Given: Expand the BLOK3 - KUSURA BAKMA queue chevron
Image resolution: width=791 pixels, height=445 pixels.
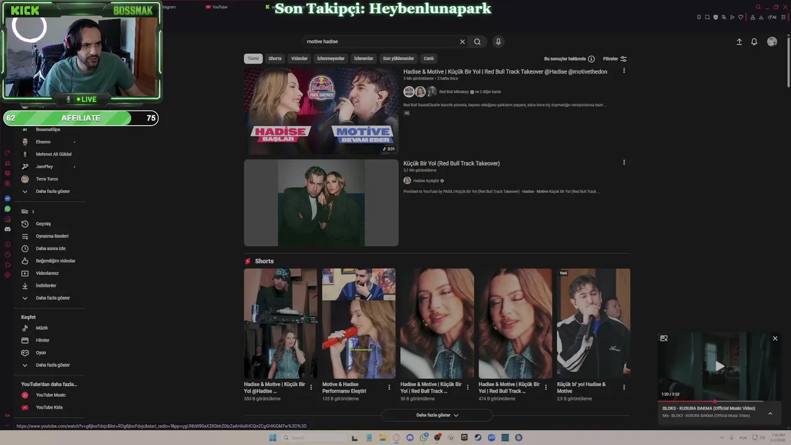Looking at the screenshot, I should pyautogui.click(x=770, y=413).
